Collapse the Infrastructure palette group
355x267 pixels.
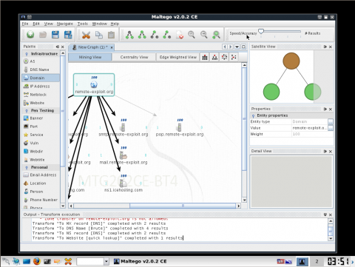pos(27,54)
